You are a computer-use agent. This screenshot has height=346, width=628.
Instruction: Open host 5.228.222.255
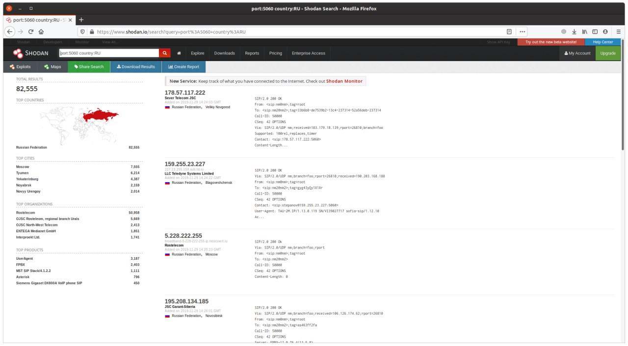[x=183, y=236]
